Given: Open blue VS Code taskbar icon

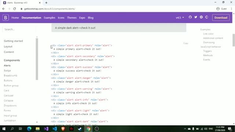Looking at the screenshot, I should pos(55,129).
